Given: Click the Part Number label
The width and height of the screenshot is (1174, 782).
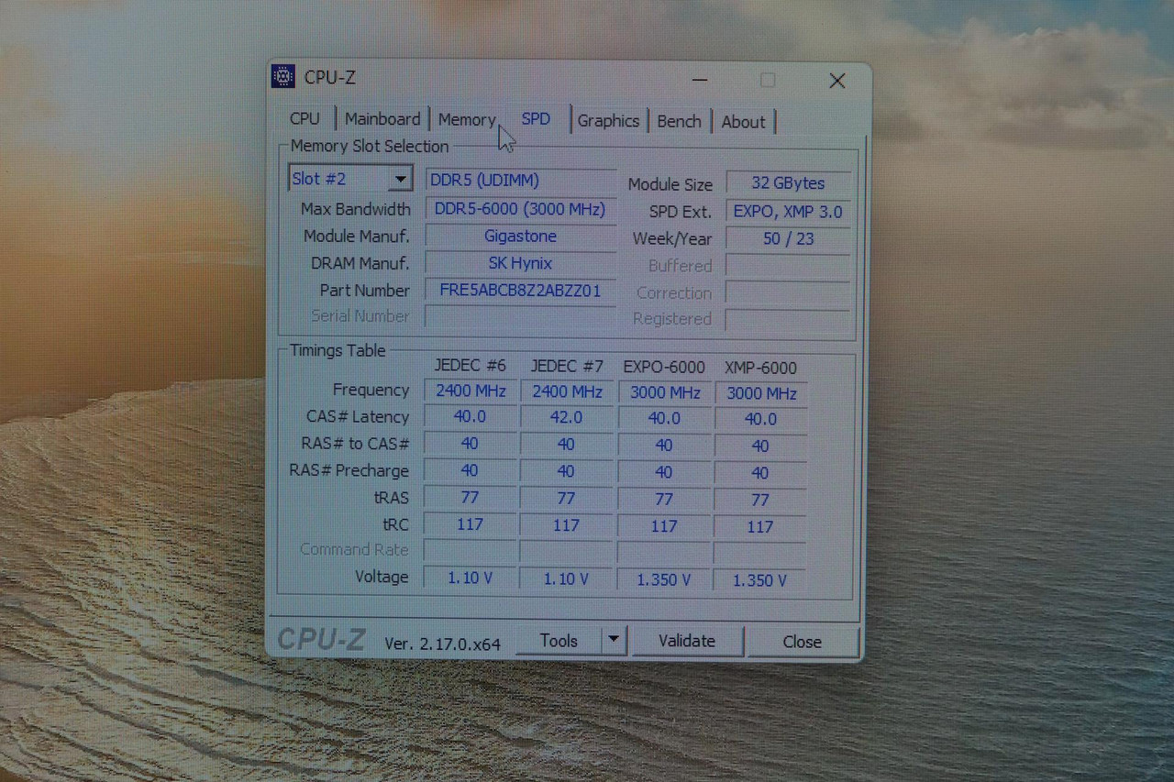Looking at the screenshot, I should [x=365, y=290].
